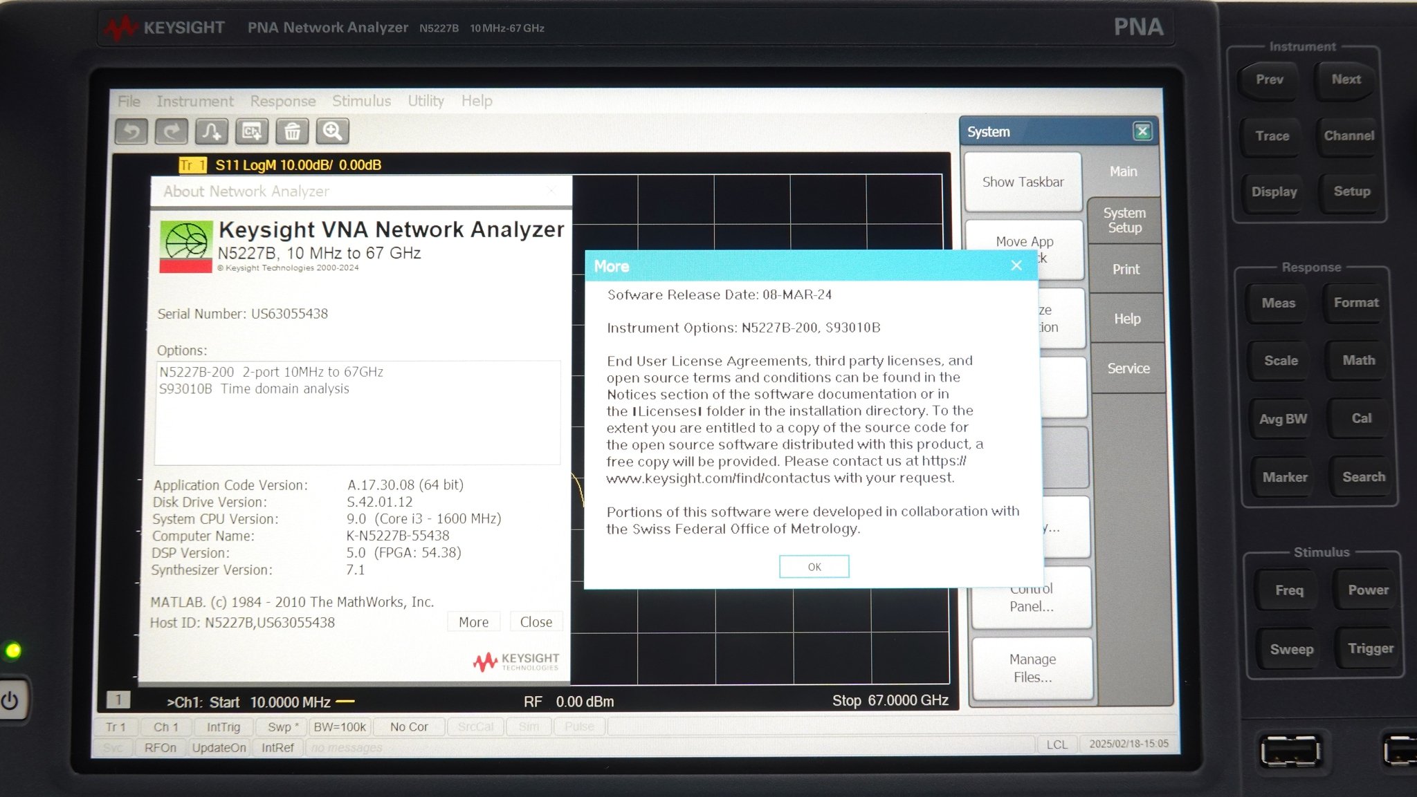The image size is (1417, 797).
Task: Click the Disk Drive Version S.42.01.12 value
Action: pos(380,502)
